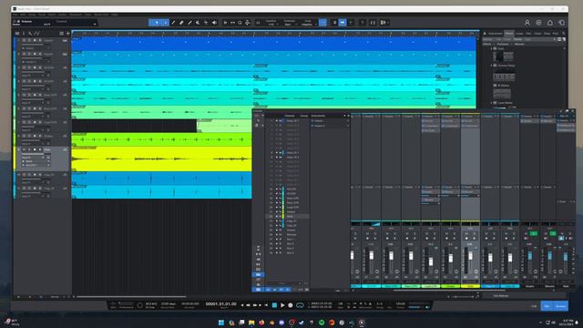Toggle Vox channel visibility in mixer list

coord(277,216)
